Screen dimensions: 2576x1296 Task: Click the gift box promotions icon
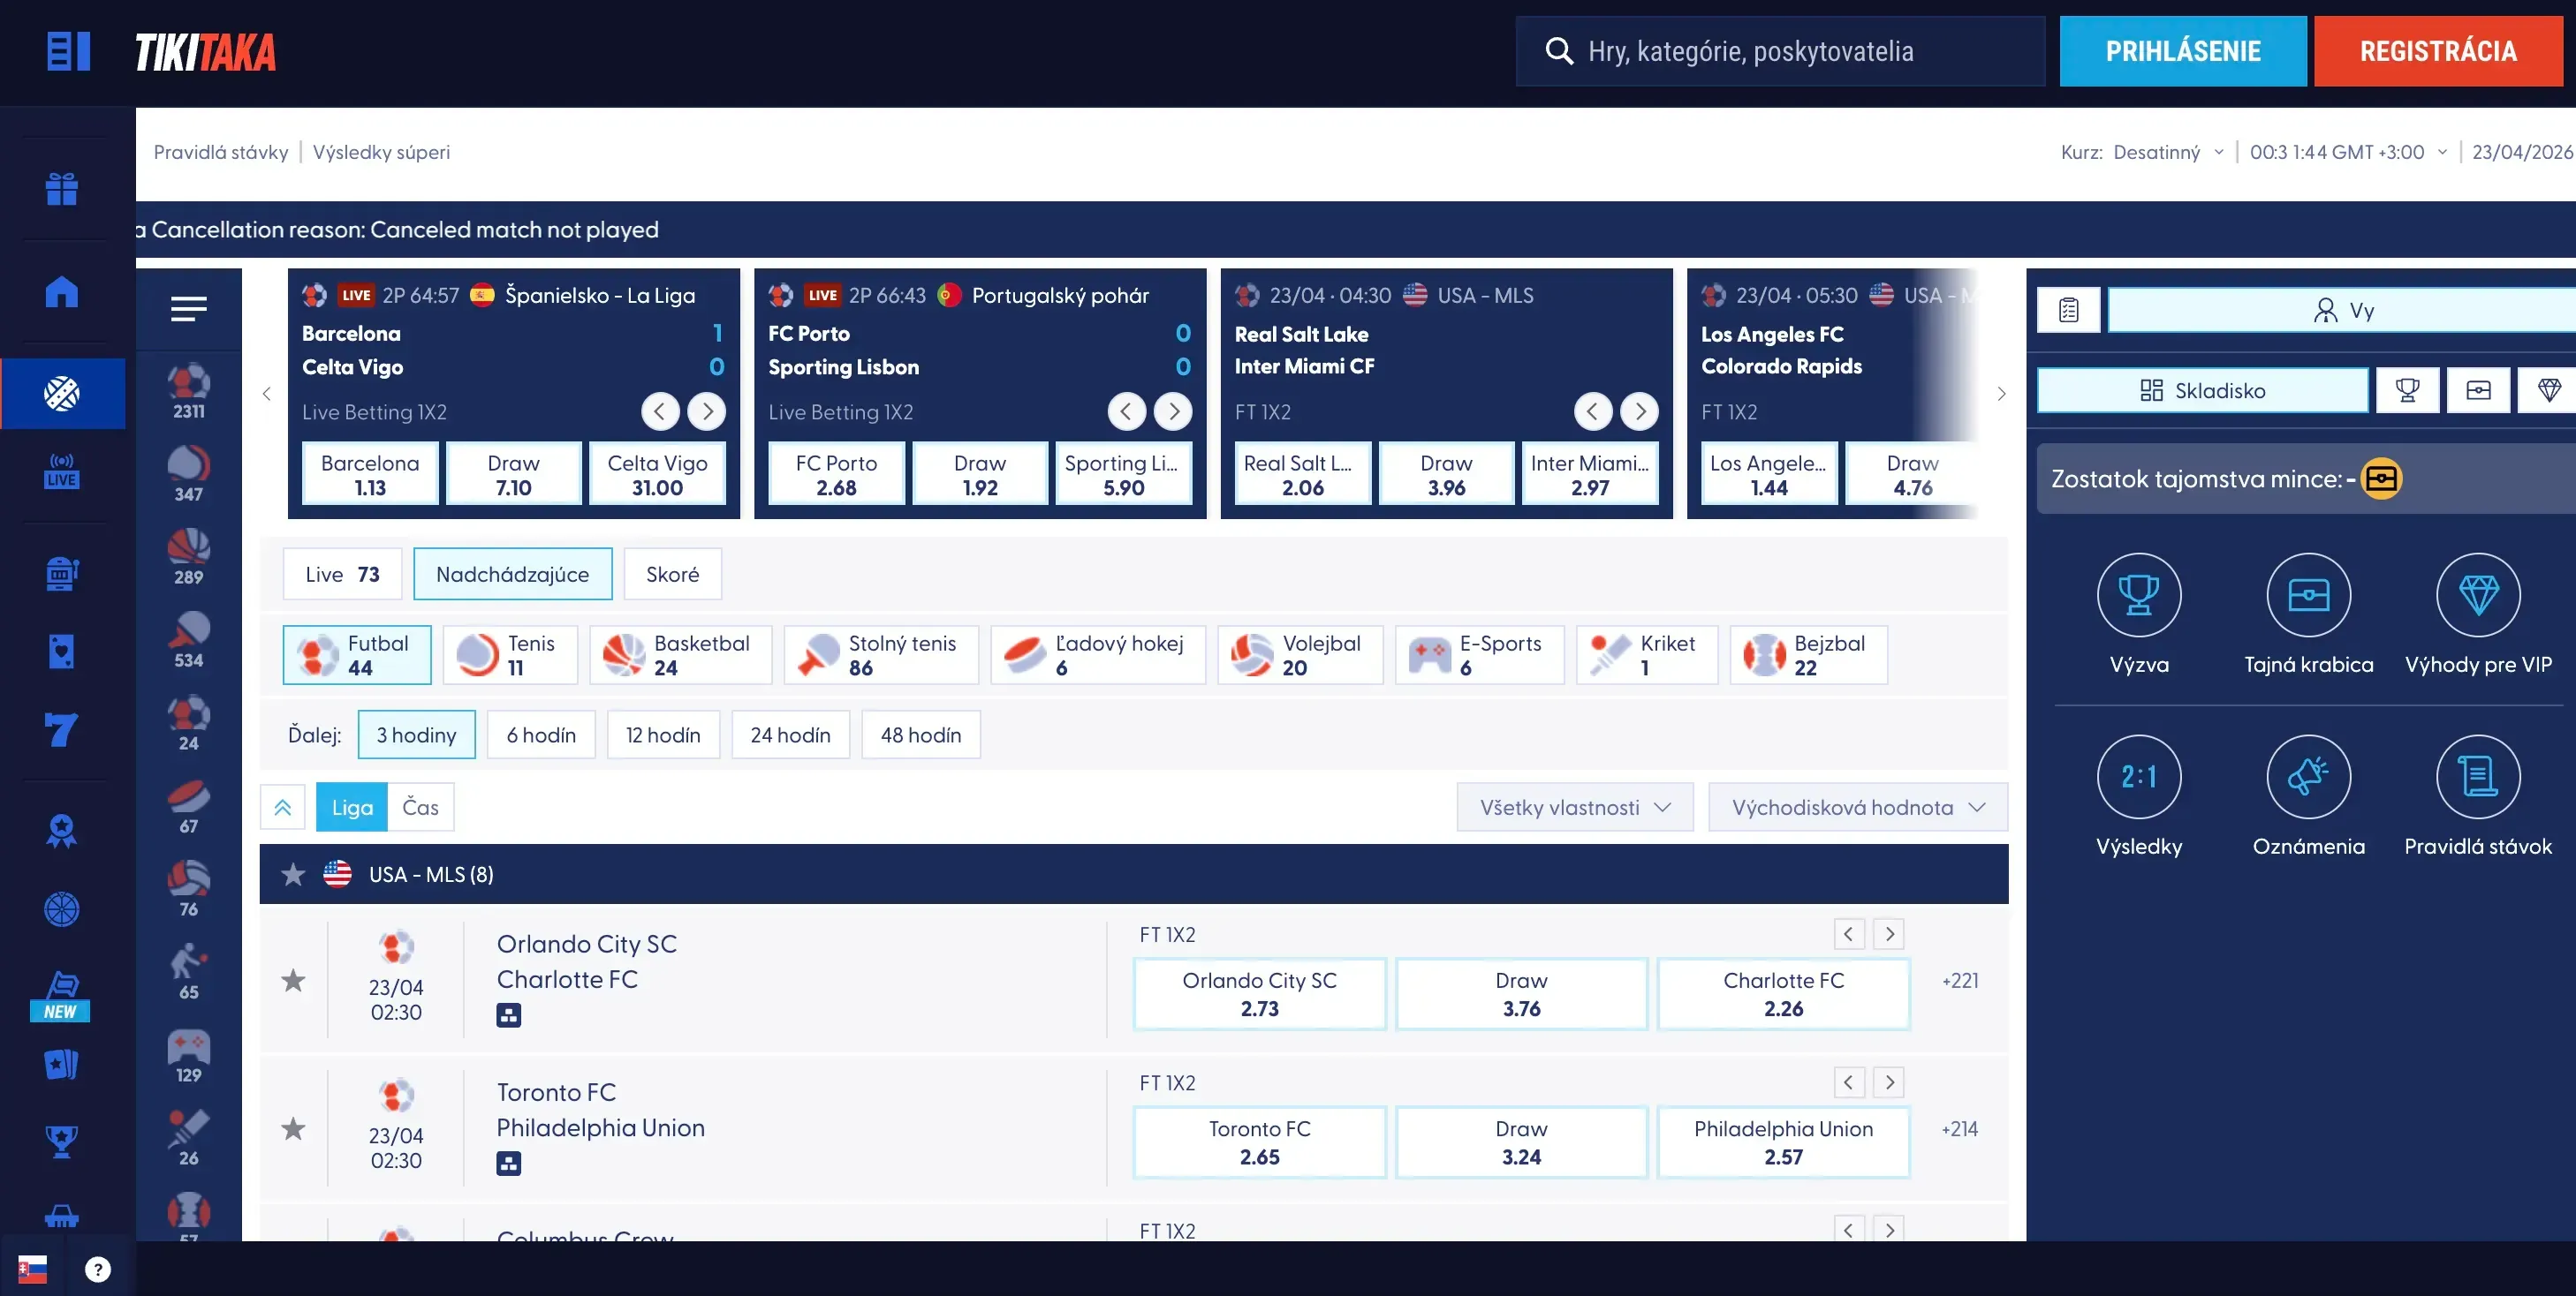tap(61, 189)
